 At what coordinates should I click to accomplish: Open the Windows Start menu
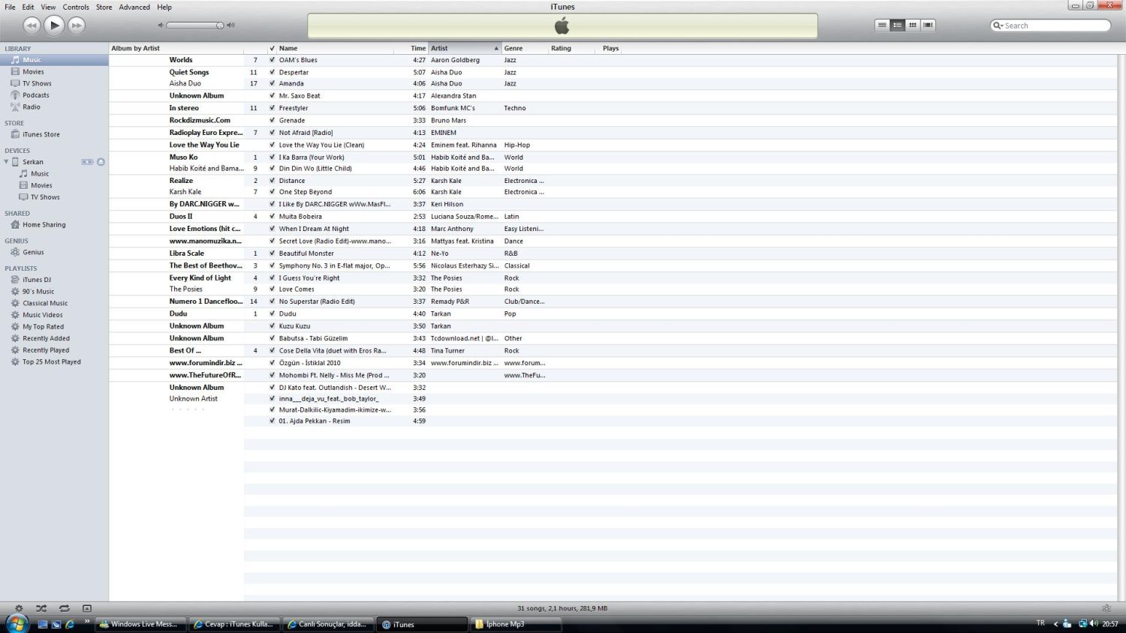coord(17,623)
